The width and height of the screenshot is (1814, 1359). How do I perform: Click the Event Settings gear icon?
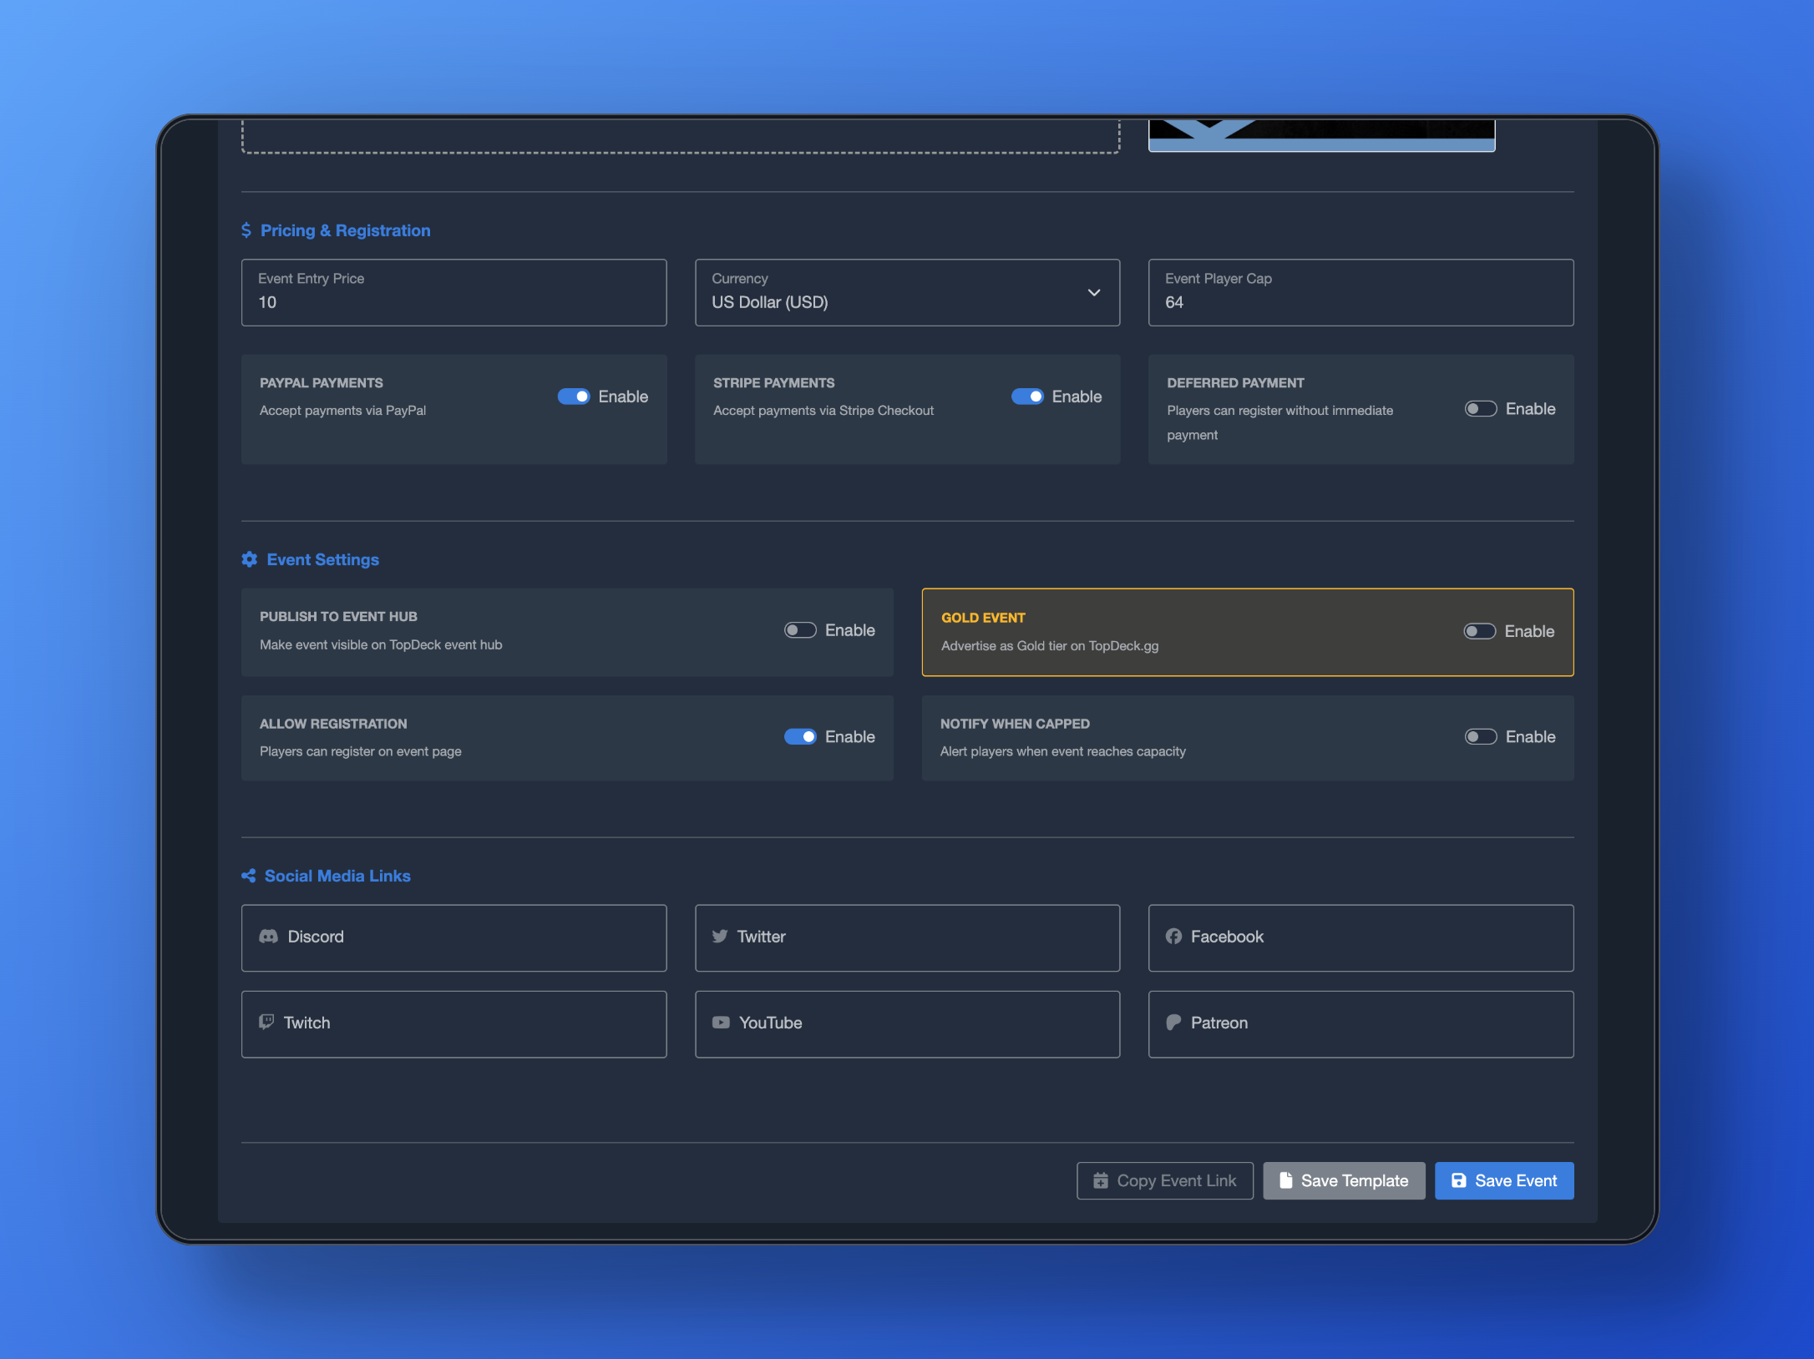[249, 559]
